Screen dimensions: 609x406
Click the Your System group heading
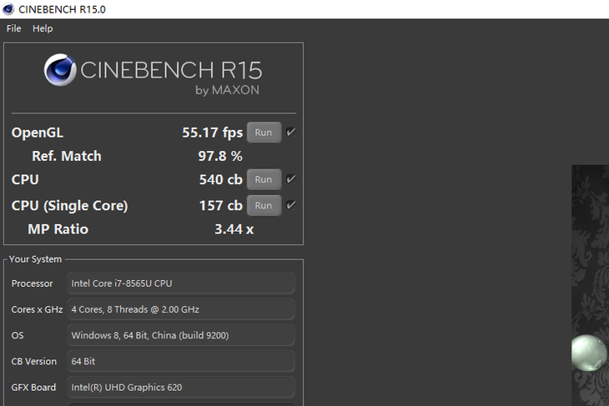coord(35,259)
